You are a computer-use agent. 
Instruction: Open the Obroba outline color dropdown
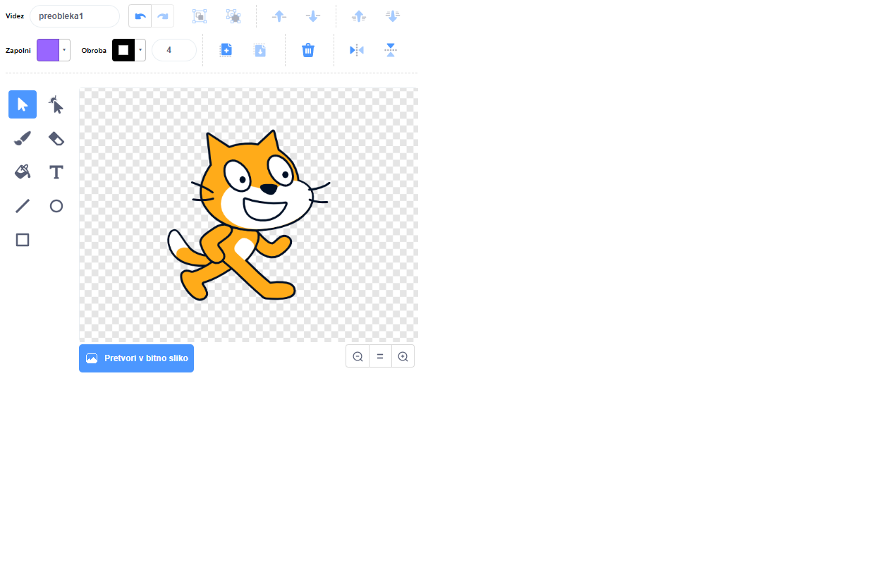[x=138, y=49]
